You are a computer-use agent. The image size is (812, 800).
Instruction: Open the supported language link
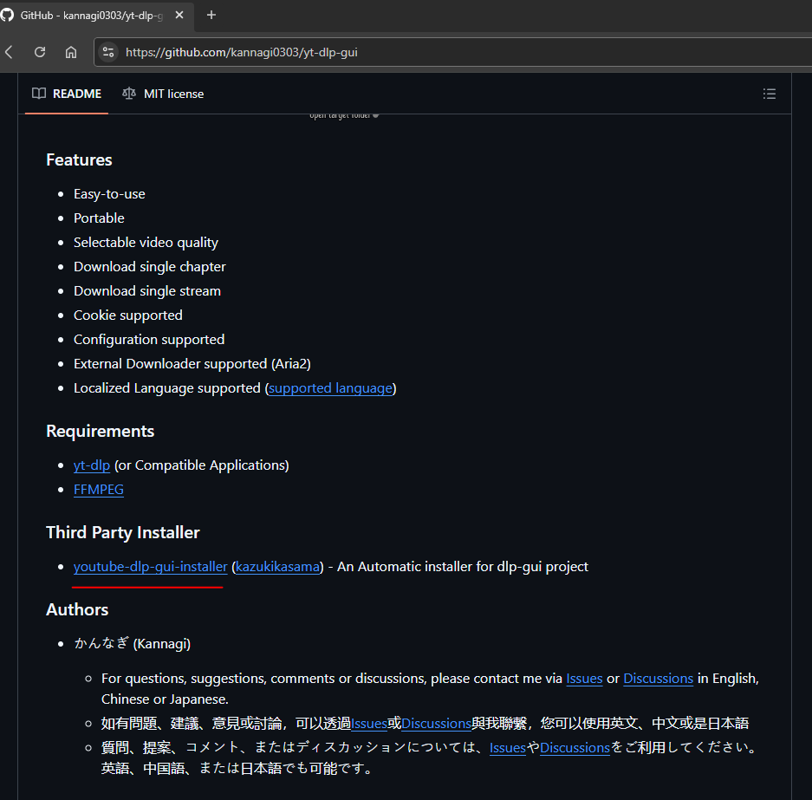tap(330, 388)
